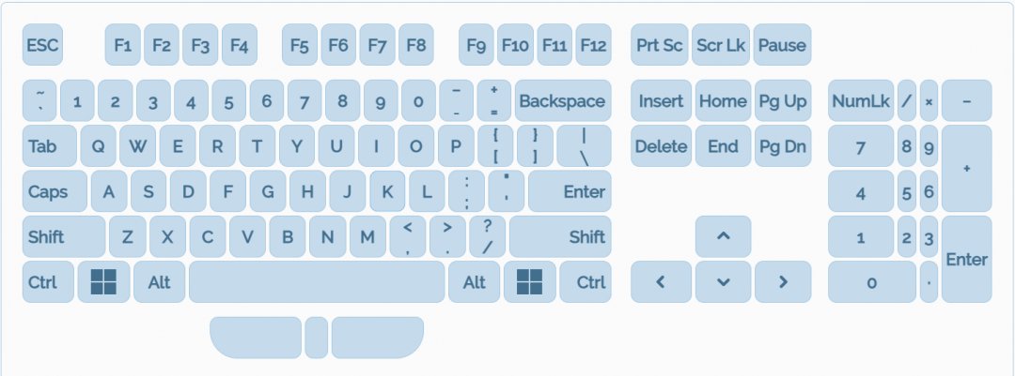Click the left Windows logo key

[x=103, y=282]
